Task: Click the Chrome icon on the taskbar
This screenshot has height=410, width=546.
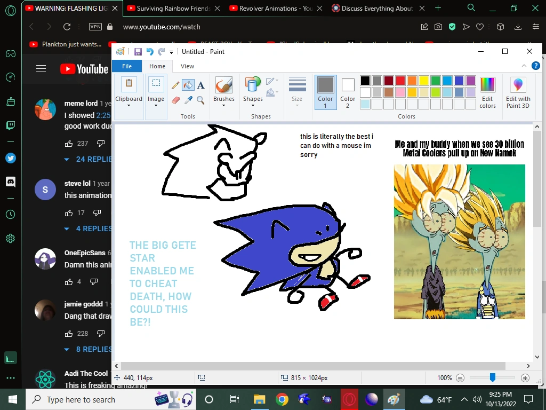Action: point(282,399)
